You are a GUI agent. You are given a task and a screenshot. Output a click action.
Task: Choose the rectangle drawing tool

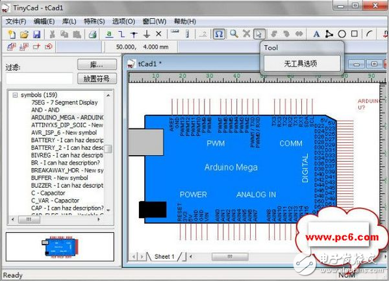click(x=355, y=34)
